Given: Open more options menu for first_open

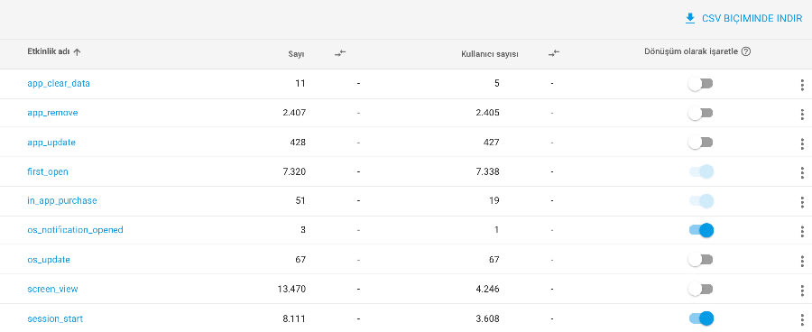Looking at the screenshot, I should [802, 172].
